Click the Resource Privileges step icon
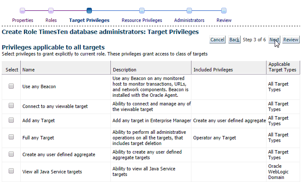 click(x=142, y=10)
